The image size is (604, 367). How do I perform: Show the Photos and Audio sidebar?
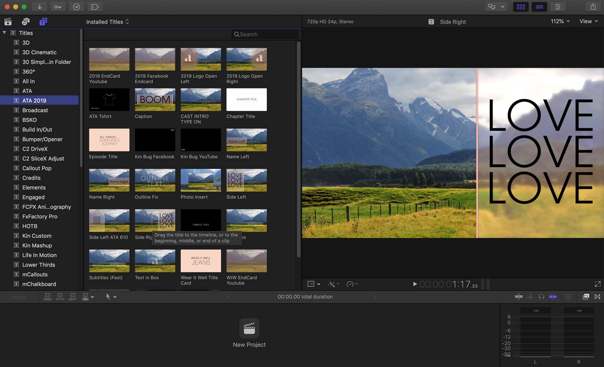click(x=26, y=22)
